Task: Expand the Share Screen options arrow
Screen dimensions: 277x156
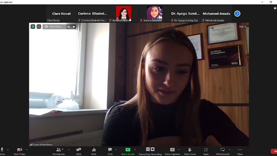Action: coord(135,150)
